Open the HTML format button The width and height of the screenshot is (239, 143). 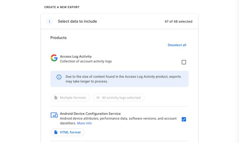point(68,132)
